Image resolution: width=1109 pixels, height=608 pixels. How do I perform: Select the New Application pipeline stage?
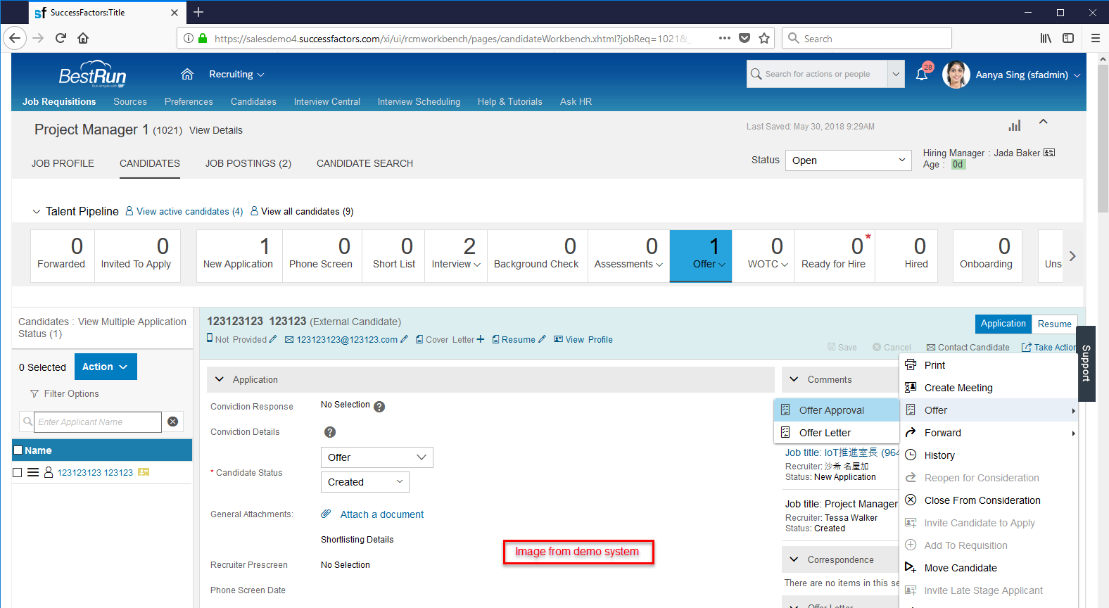(239, 256)
